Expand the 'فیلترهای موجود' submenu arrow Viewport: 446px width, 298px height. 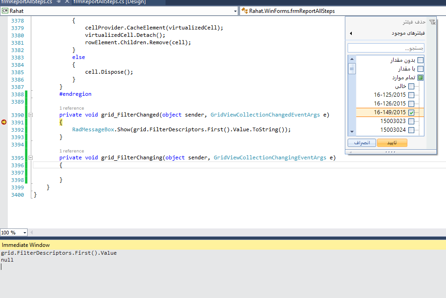(x=351, y=33)
